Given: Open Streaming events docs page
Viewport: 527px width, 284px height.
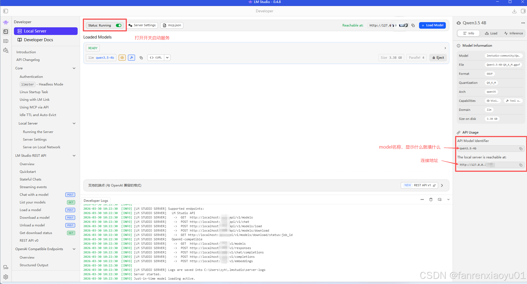Looking at the screenshot, I should tap(33, 187).
